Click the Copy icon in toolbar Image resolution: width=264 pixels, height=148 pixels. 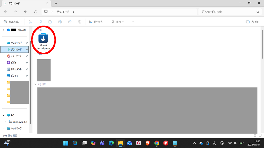tap(40, 22)
